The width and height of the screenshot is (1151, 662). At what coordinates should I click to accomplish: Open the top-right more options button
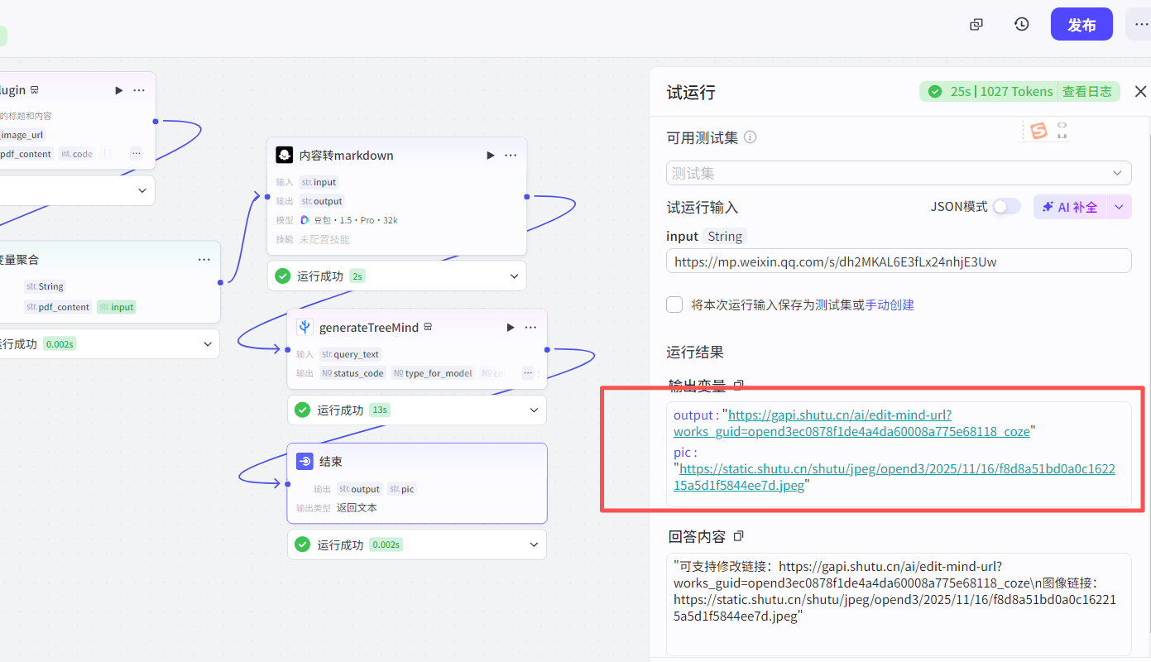[x=1140, y=25]
